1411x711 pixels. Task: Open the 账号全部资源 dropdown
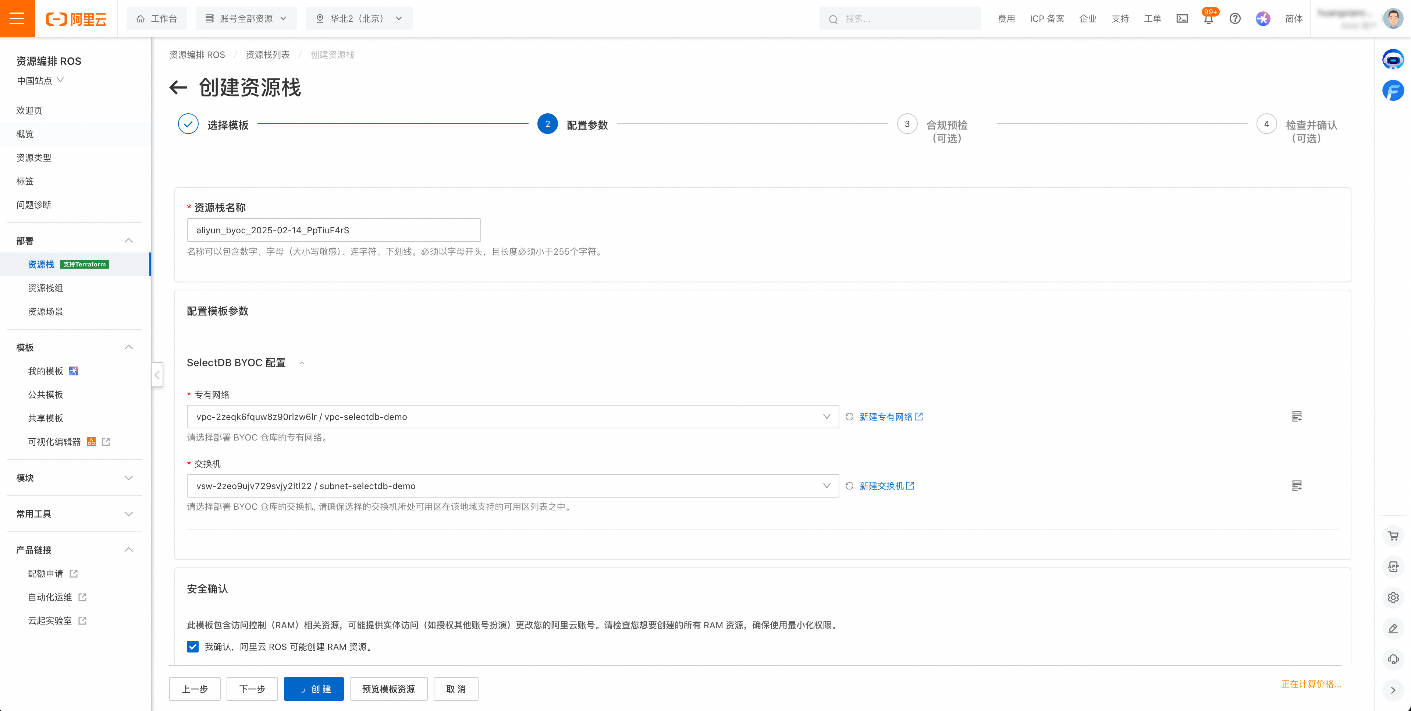(x=246, y=19)
